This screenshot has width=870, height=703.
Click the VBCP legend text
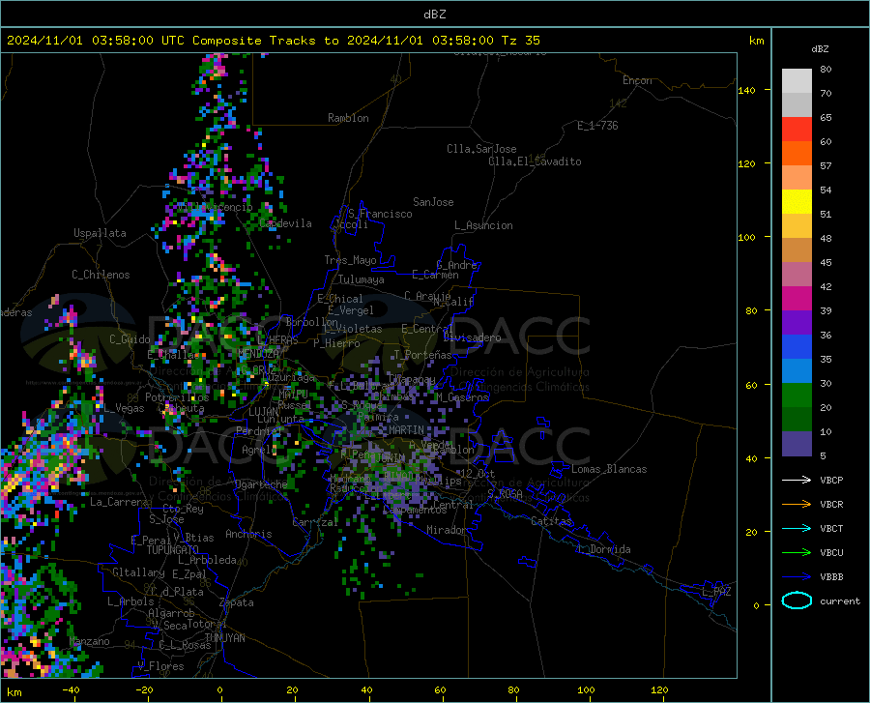(831, 480)
